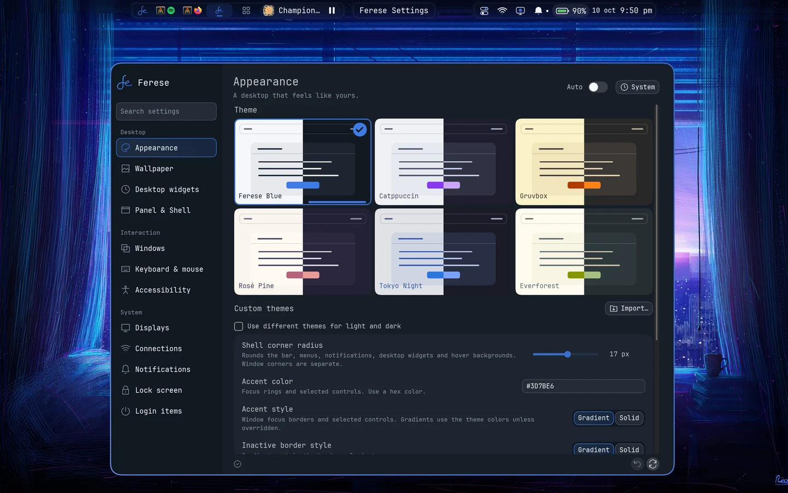Image resolution: width=788 pixels, height=493 pixels.
Task: Set Accent style to Gradient
Action: tap(594, 418)
